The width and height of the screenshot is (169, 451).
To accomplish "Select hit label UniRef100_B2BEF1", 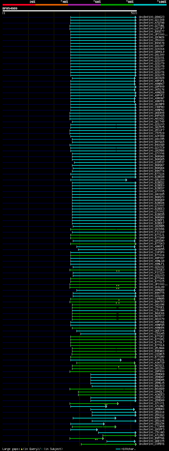I will 152,220.
